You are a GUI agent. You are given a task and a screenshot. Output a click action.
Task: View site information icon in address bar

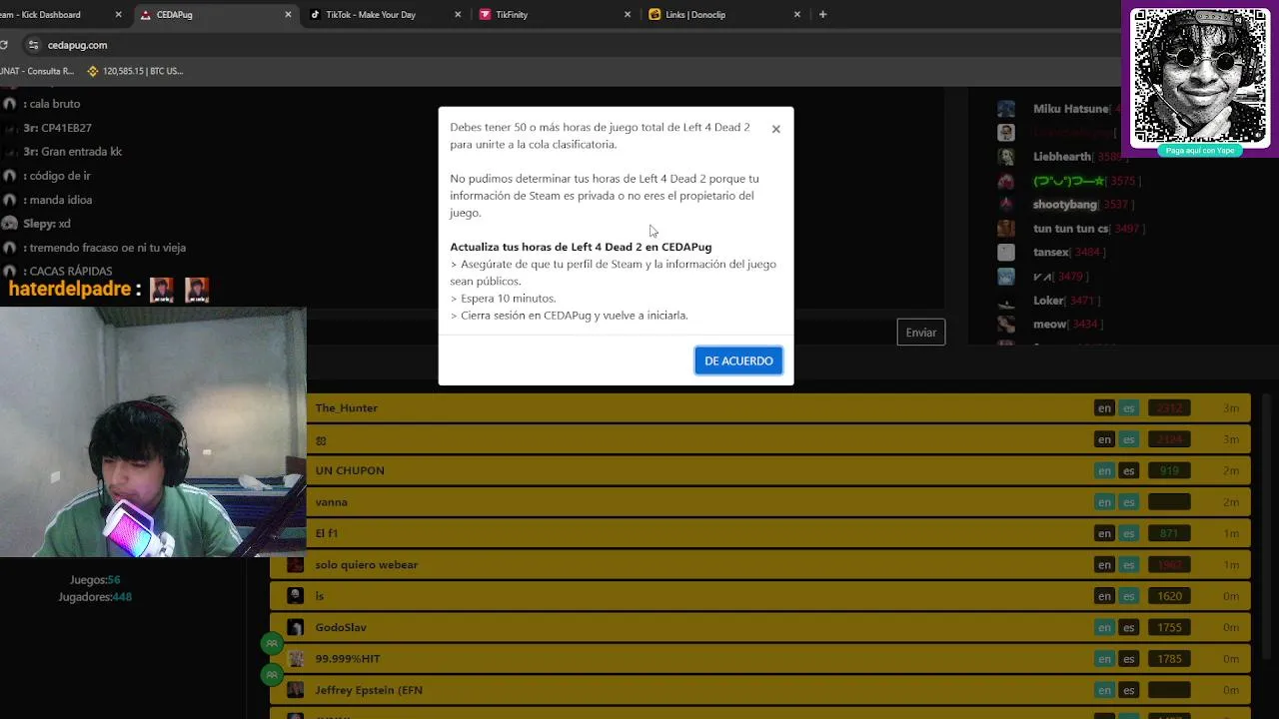(x=33, y=45)
